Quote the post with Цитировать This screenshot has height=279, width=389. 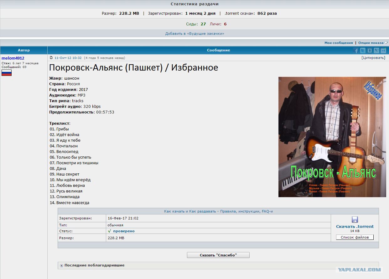pos(373,58)
